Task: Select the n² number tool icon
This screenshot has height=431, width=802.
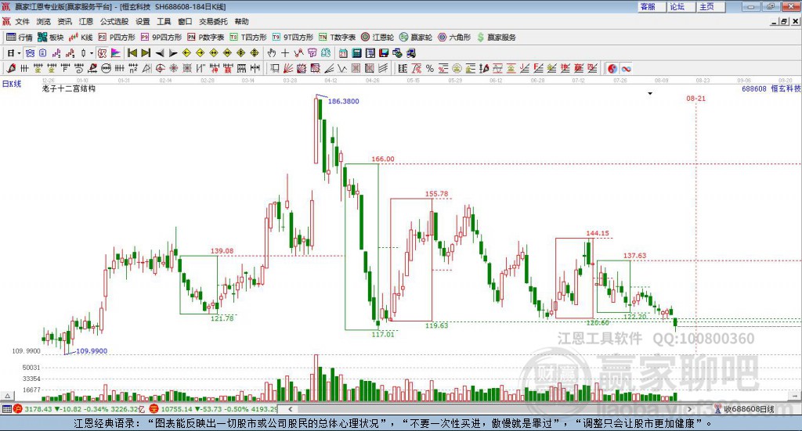Action: [x=133, y=68]
